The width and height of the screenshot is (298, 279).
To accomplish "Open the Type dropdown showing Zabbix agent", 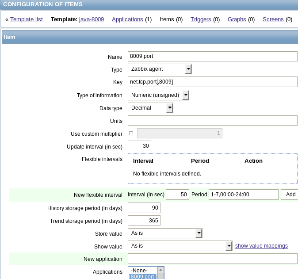I will pos(160,69).
